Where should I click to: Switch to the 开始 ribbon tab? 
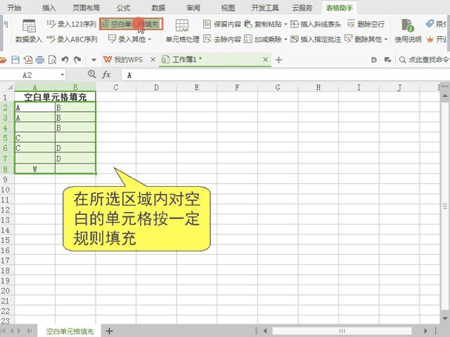click(x=14, y=8)
